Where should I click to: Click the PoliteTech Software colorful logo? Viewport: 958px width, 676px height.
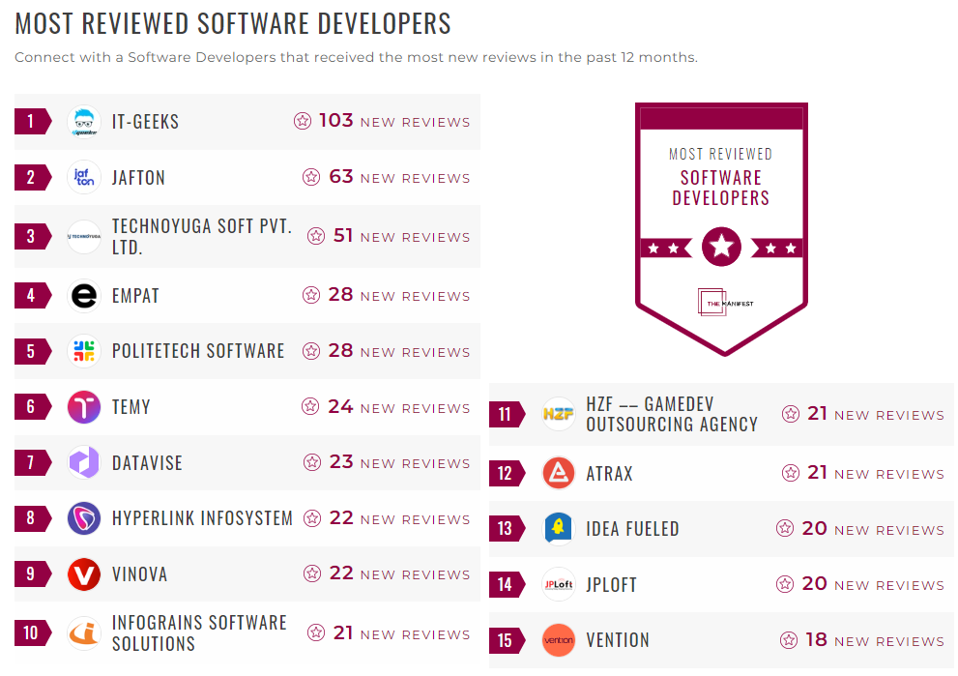point(84,351)
